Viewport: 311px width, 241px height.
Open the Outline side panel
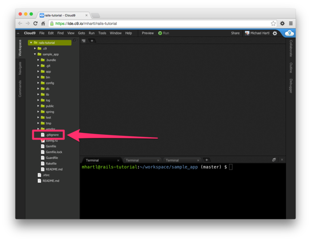click(291, 68)
